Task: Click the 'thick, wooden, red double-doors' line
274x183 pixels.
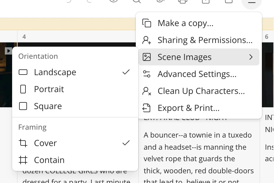Action: [x=199, y=171]
